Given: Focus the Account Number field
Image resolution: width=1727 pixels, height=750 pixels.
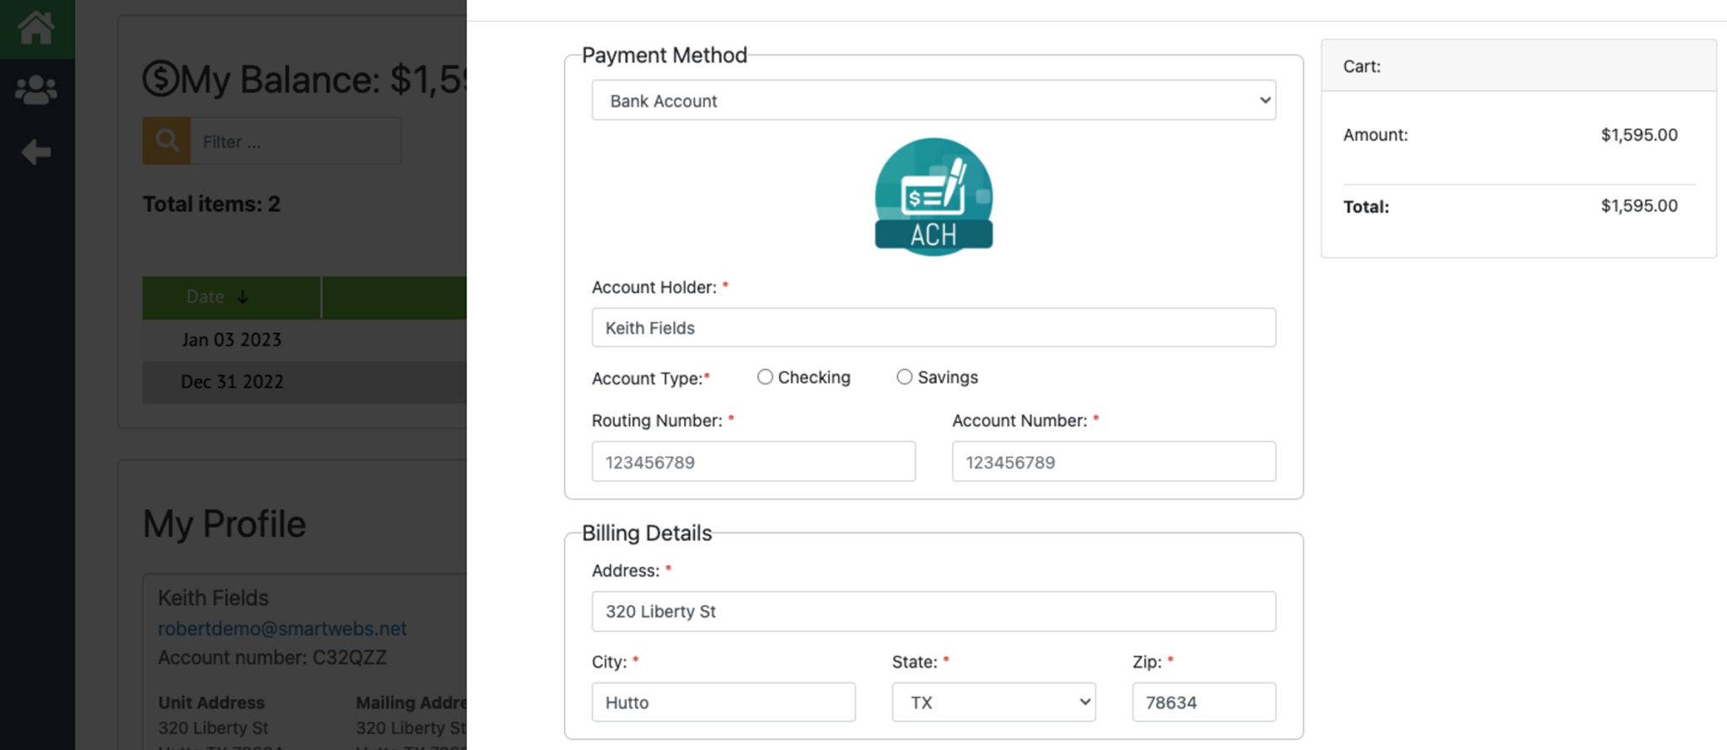Looking at the screenshot, I should pyautogui.click(x=1113, y=462).
